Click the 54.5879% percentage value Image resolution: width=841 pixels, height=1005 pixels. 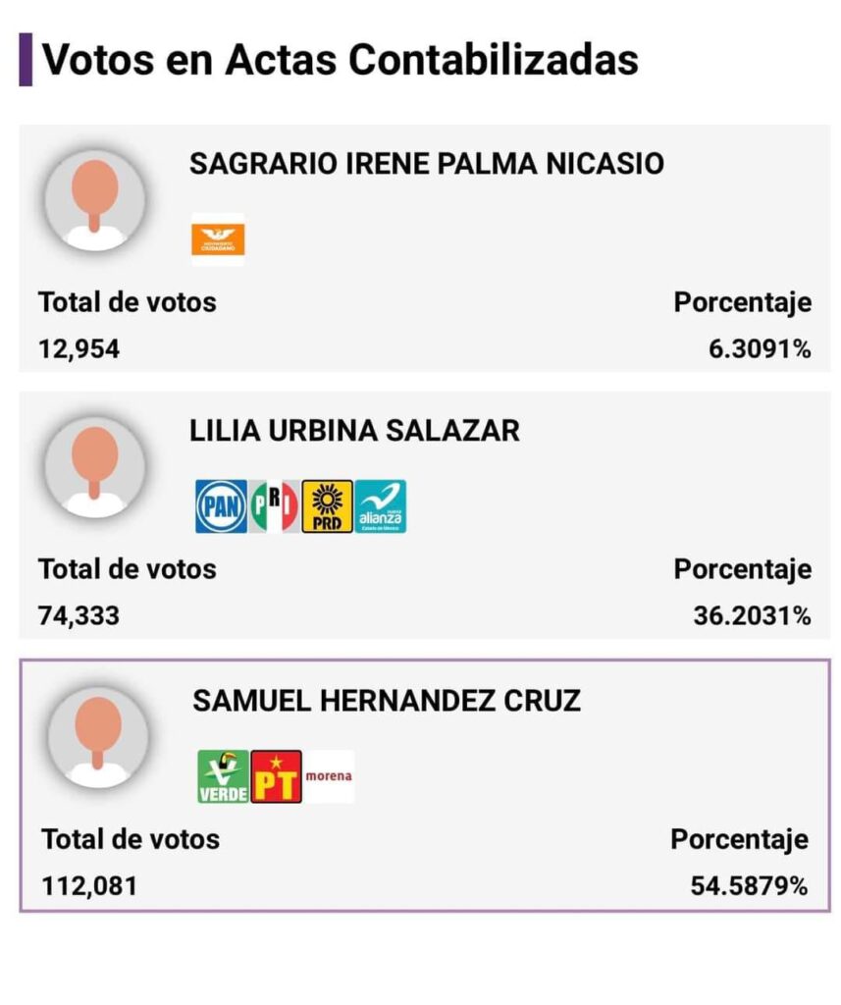pyautogui.click(x=749, y=886)
